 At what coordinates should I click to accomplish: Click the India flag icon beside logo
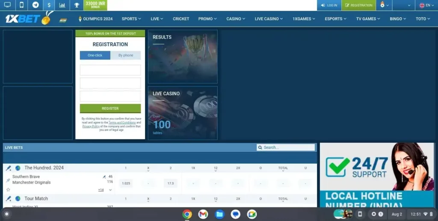point(63,21)
